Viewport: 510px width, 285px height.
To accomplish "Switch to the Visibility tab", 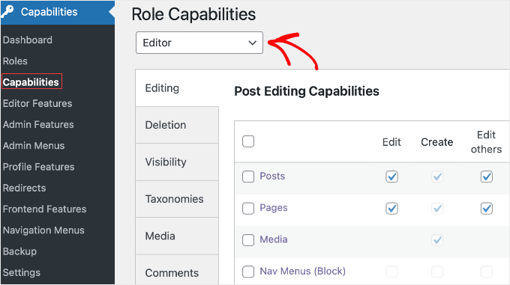I will [177, 162].
